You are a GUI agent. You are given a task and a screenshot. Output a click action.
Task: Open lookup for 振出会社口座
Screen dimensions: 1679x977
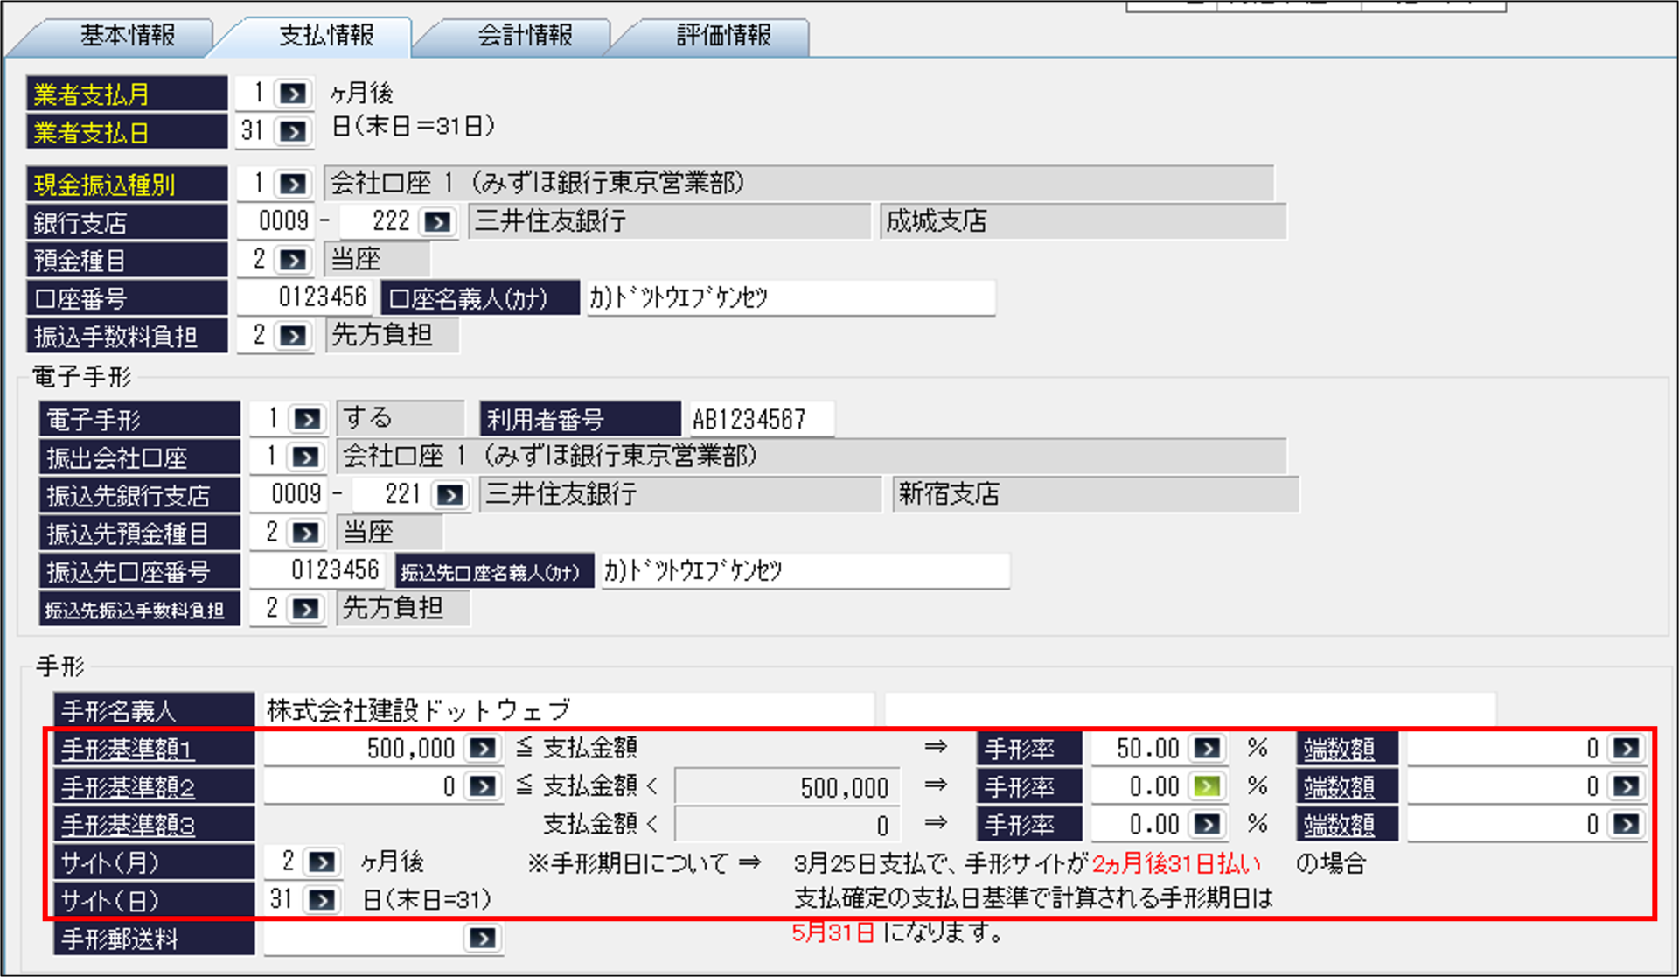pyautogui.click(x=306, y=457)
